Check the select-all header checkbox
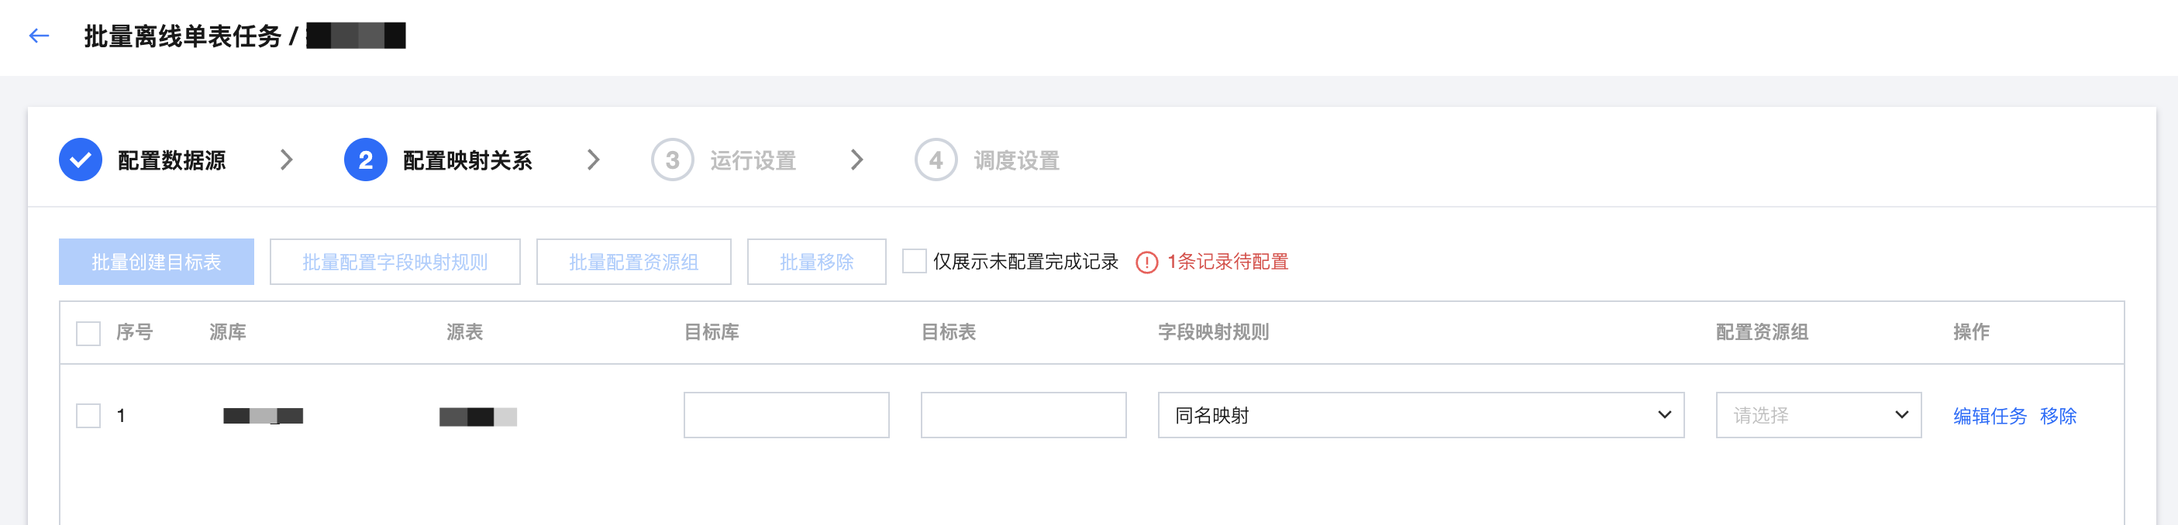This screenshot has width=2178, height=525. (x=88, y=334)
